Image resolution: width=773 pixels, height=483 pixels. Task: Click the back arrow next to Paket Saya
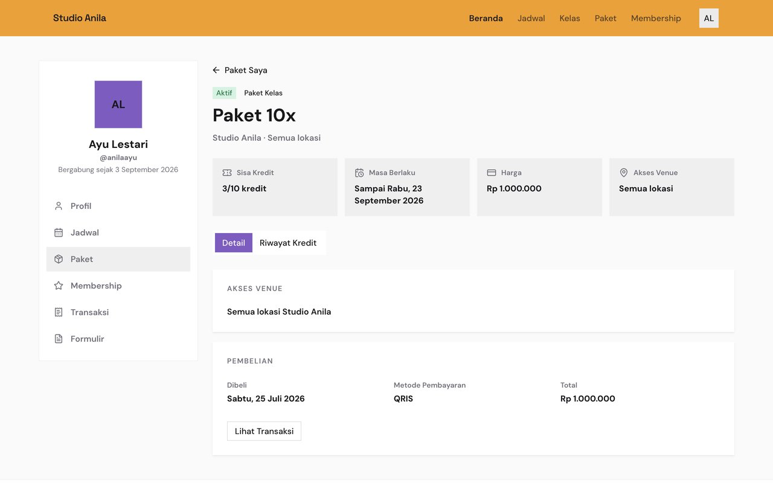click(x=216, y=70)
